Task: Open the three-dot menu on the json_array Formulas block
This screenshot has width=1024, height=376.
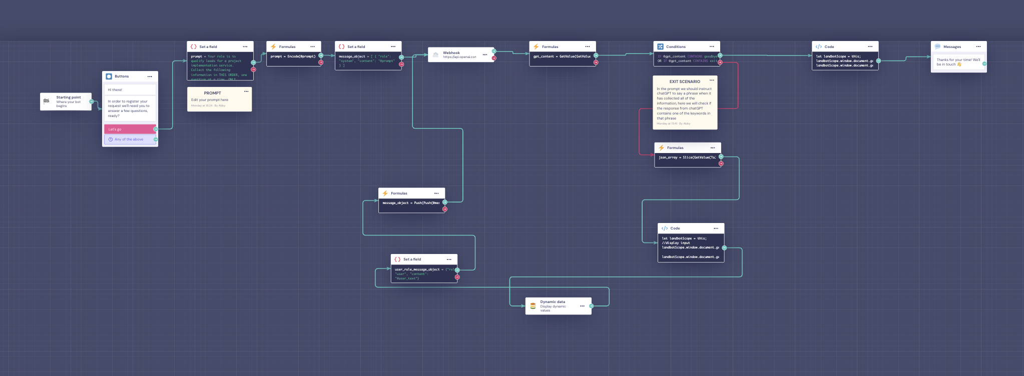Action: coord(713,147)
